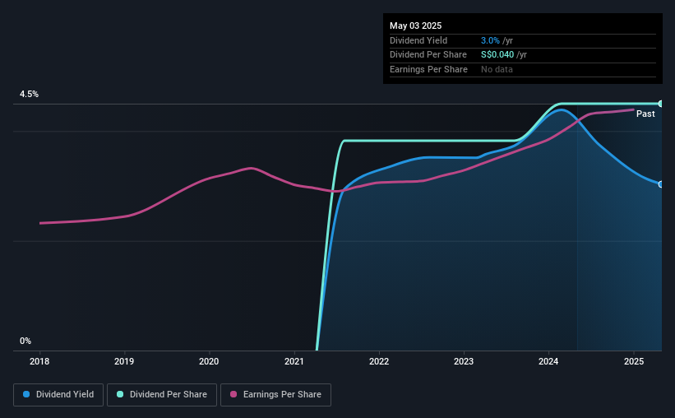Click the 2019 x-axis label
675x418 pixels.
(x=124, y=361)
